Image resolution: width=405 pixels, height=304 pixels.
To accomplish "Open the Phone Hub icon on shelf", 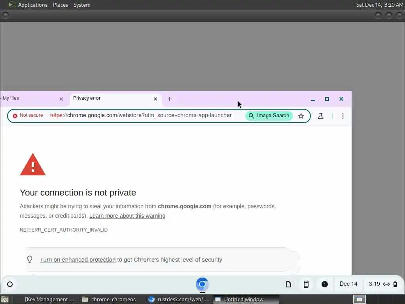I will 306,284.
